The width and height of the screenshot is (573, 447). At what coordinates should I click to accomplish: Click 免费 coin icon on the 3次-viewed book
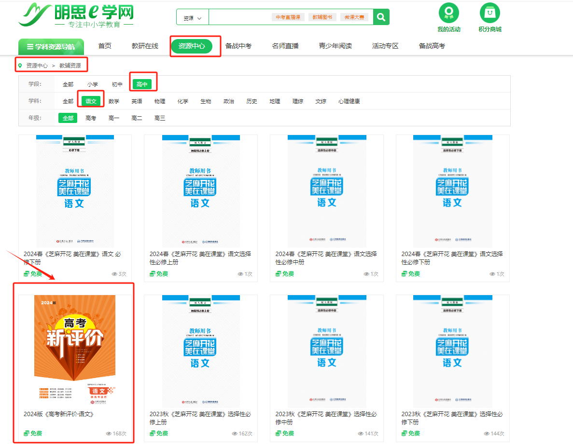[x=27, y=274]
